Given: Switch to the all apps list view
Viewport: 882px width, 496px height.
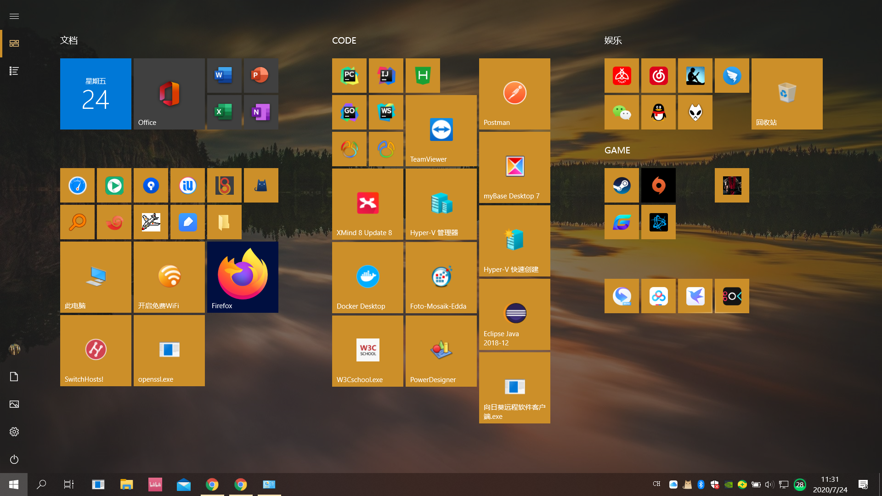Looking at the screenshot, I should [x=14, y=71].
